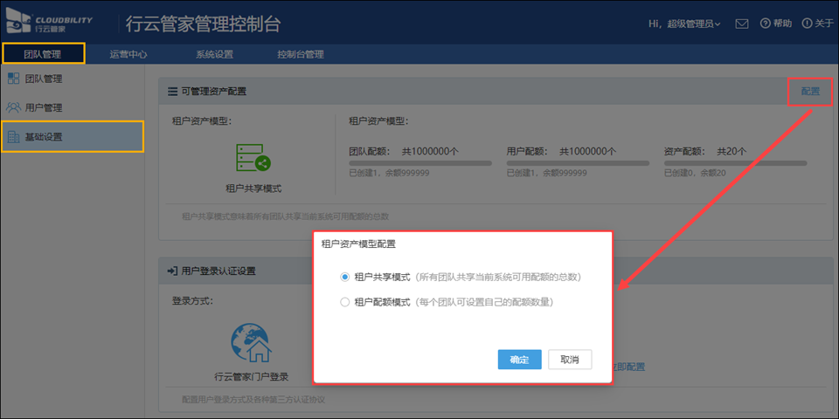
Task: Click the green 租户共享模式 server icon
Action: 253,158
